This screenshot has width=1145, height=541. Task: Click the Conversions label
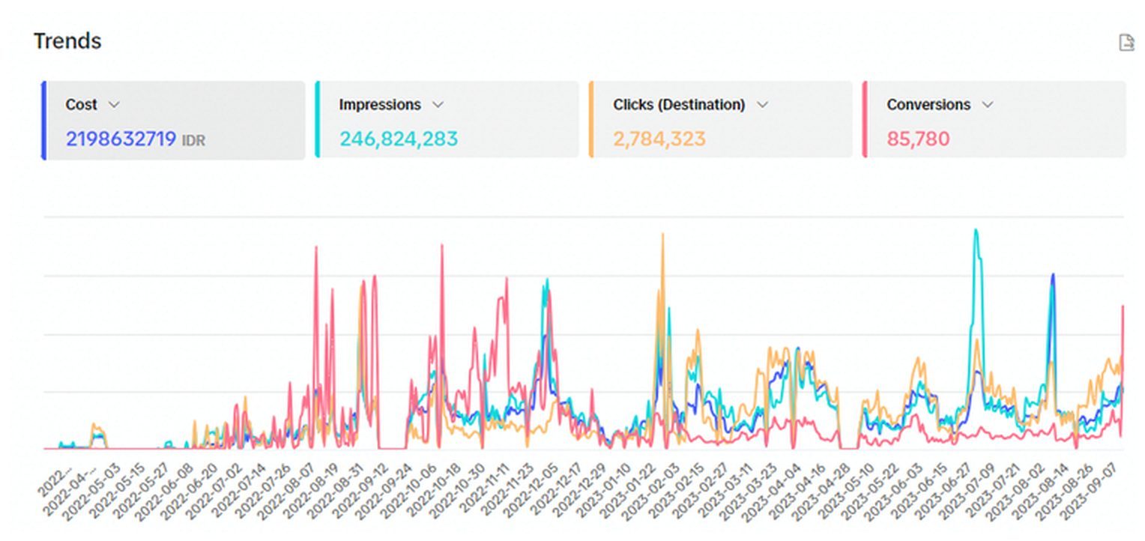[928, 105]
